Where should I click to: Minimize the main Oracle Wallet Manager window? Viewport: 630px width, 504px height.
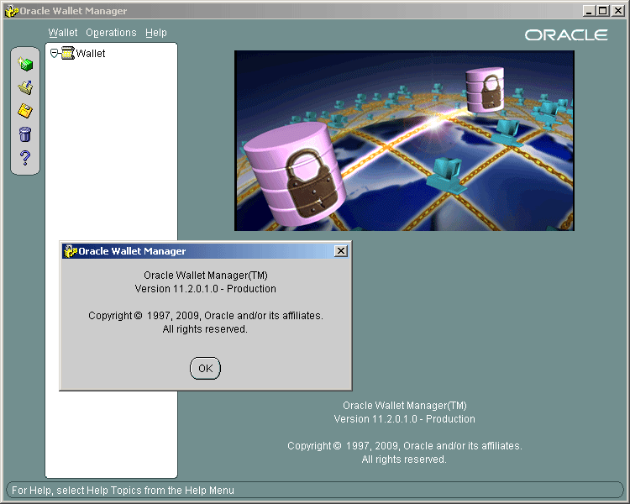coord(589,11)
